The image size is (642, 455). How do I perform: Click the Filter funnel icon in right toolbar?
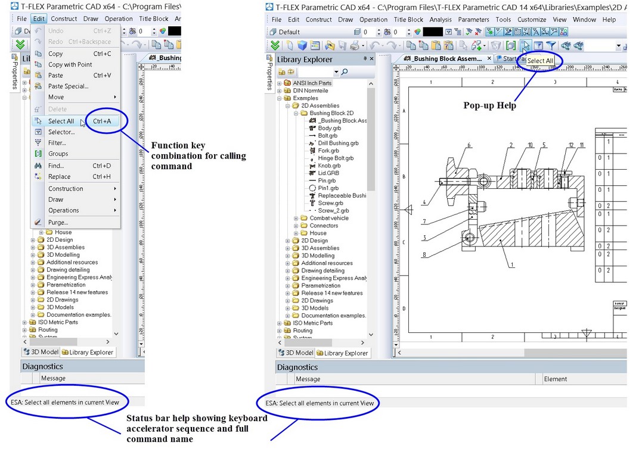[551, 45]
